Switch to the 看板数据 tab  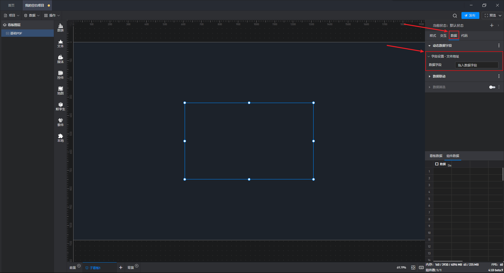[436, 156]
